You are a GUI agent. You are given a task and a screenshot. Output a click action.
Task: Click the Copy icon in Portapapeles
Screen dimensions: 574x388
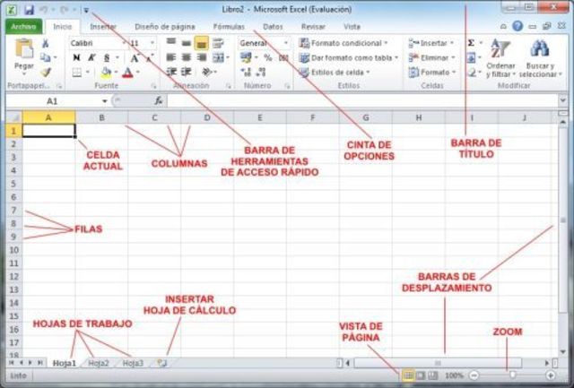pos(46,57)
